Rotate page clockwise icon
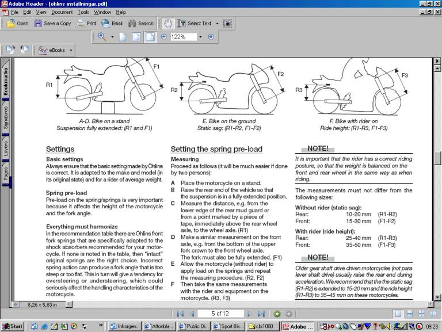The width and height of the screenshot is (442, 332). (x=11, y=50)
